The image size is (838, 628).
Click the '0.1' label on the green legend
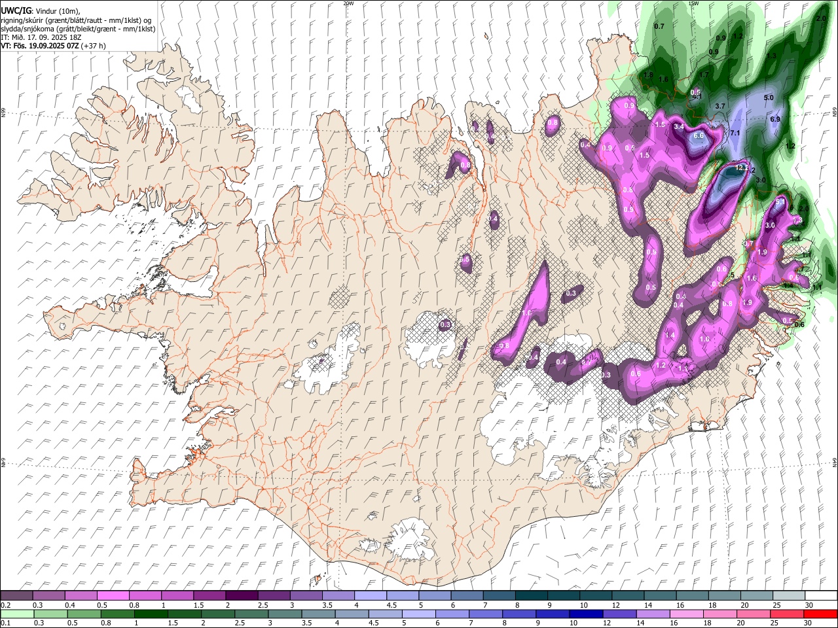click(x=5, y=623)
